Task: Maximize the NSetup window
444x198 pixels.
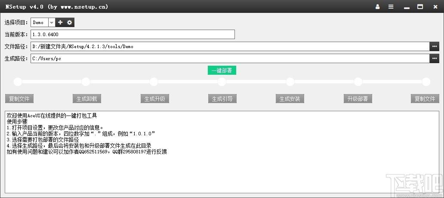Action: (x=420, y=7)
